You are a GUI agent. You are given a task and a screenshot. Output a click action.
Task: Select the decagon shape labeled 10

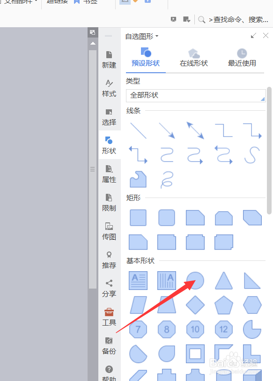(x=195, y=329)
